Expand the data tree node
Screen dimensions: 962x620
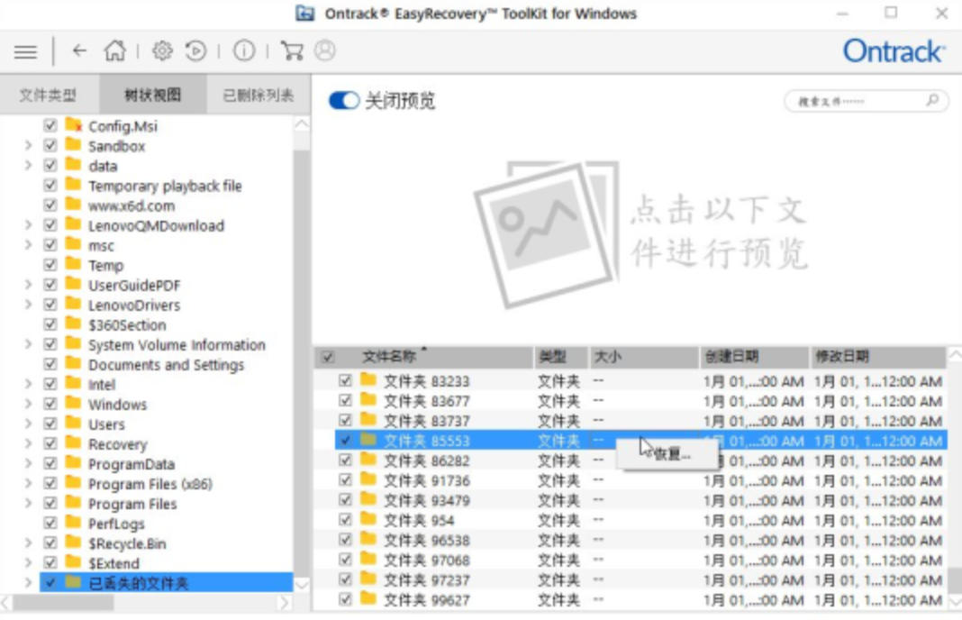click(x=28, y=165)
